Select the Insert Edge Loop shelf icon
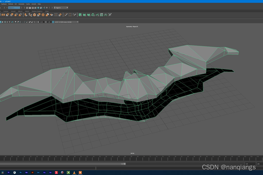The image size is (263, 175). [x=70, y=15]
